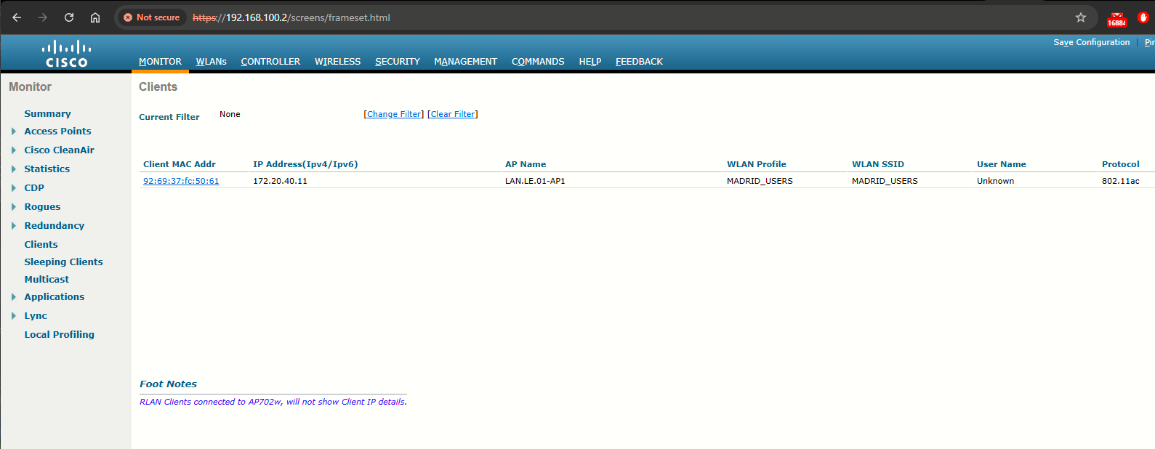Select Unknown user name cell
Screen dimensions: 1155x449
995,181
